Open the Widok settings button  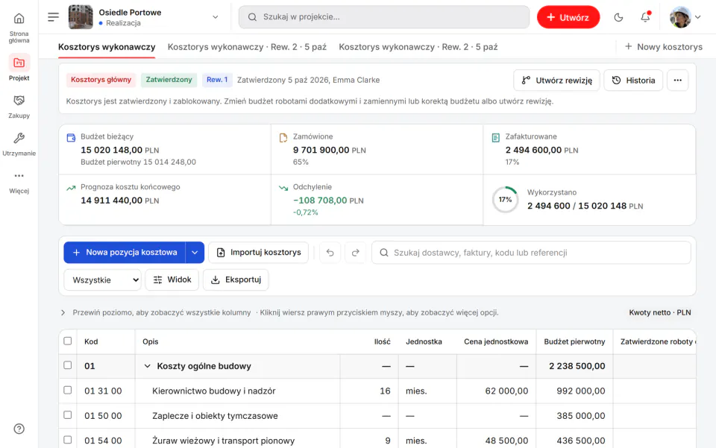tap(172, 280)
